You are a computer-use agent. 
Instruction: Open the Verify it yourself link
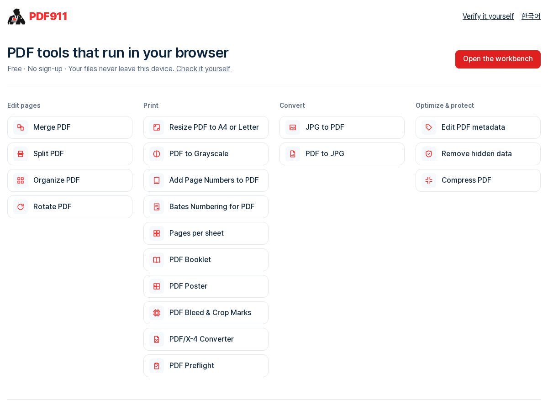pyautogui.click(x=488, y=16)
